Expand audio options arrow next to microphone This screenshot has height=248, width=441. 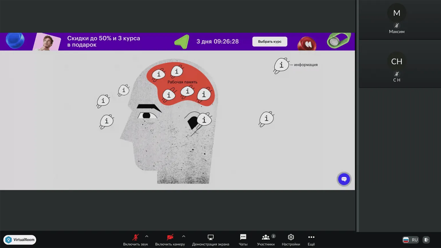[147, 237]
